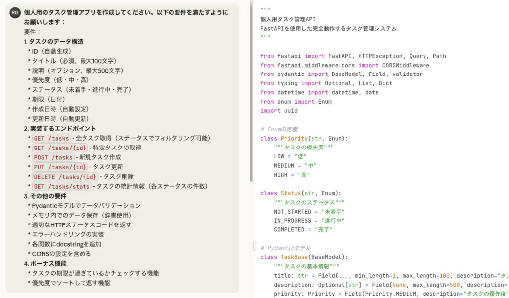Click the DELETE /tasks/{id} code chip

pyautogui.click(x=65, y=176)
